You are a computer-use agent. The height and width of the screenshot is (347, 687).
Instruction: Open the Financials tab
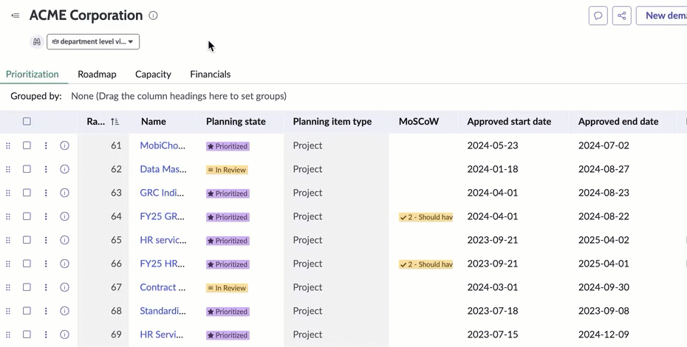211,74
